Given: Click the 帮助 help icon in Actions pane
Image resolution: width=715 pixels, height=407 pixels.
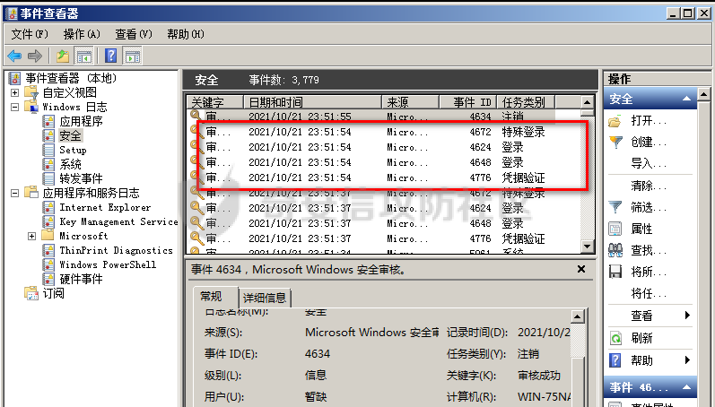Looking at the screenshot, I should pyautogui.click(x=615, y=360).
